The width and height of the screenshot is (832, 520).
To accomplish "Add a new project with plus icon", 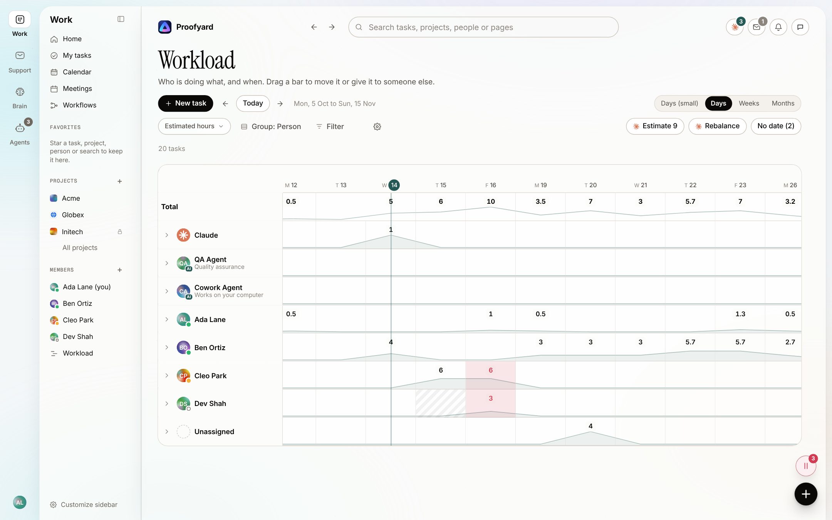I will point(120,181).
